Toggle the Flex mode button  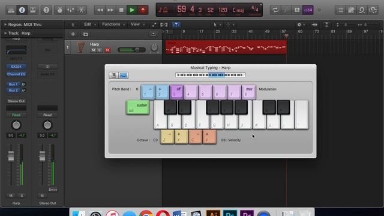click(x=164, y=25)
